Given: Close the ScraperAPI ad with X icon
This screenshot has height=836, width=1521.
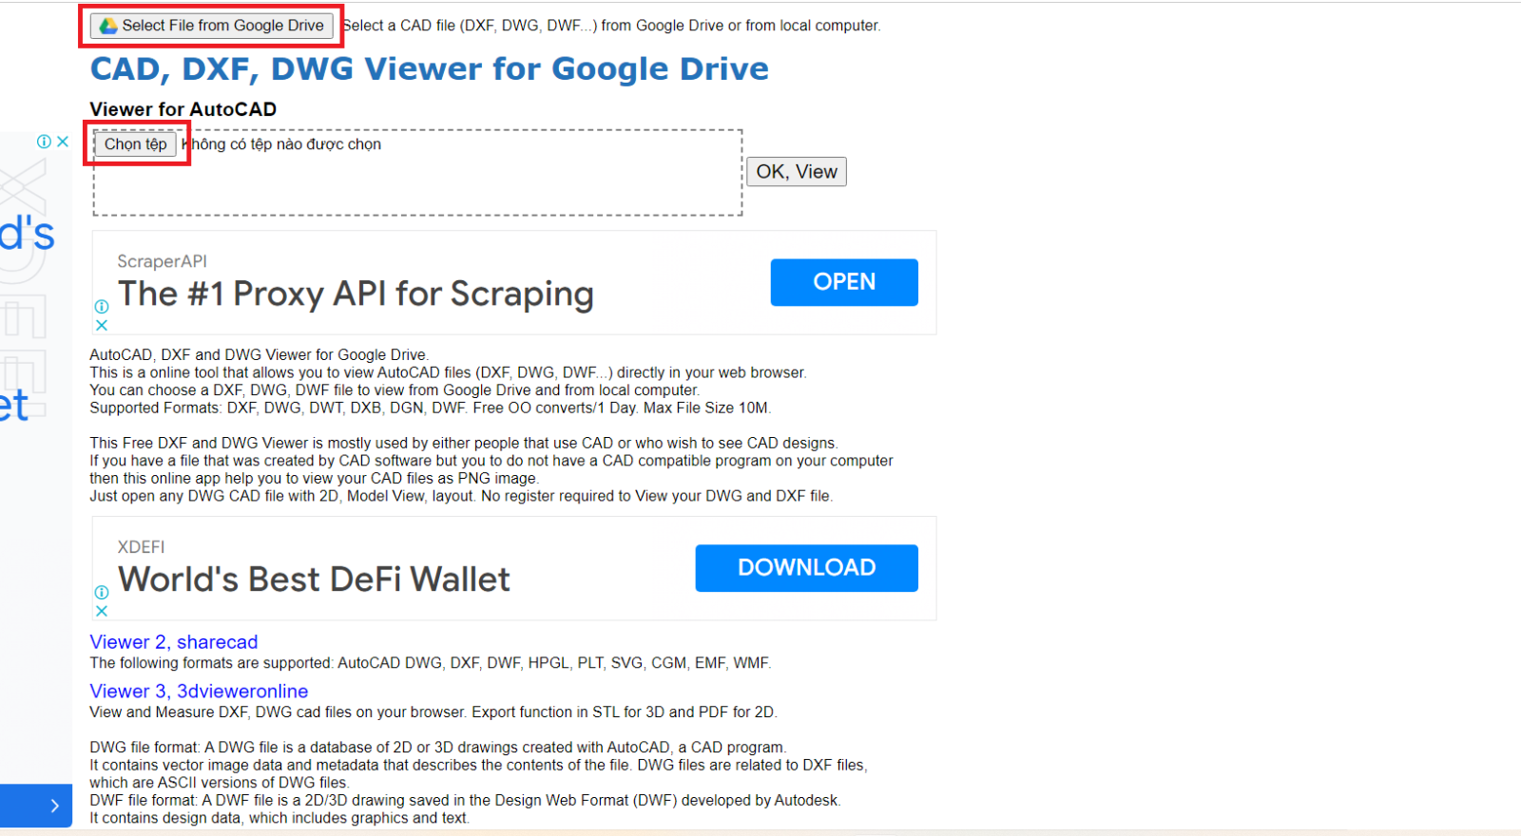Looking at the screenshot, I should [x=102, y=325].
